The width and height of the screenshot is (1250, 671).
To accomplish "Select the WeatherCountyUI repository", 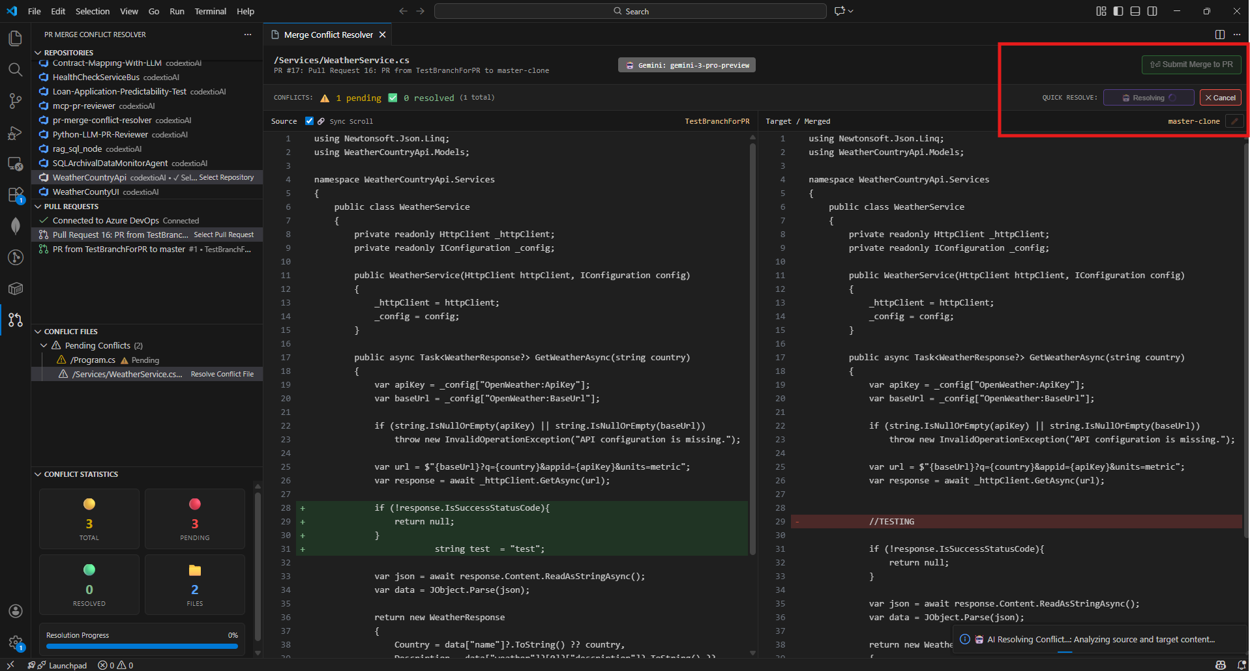I will (x=147, y=192).
